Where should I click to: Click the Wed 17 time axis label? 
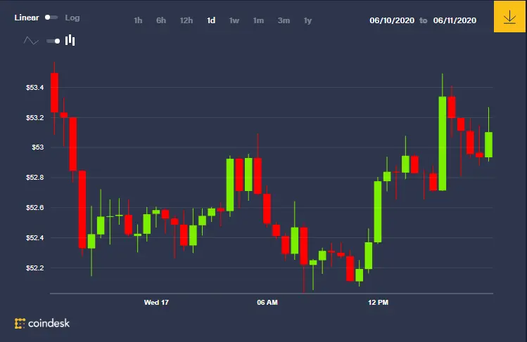click(156, 302)
